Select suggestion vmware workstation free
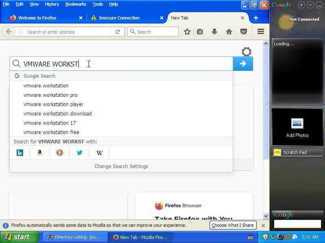 click(121, 132)
